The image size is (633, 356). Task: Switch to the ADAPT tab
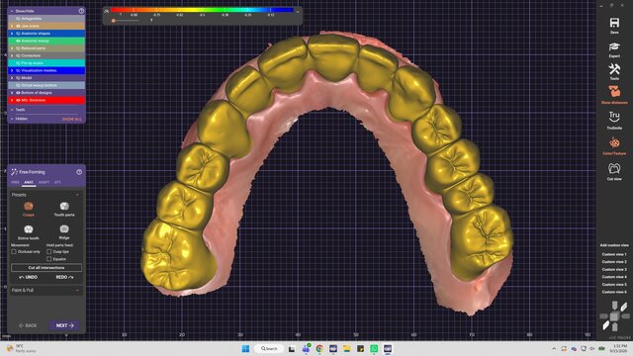coord(44,182)
